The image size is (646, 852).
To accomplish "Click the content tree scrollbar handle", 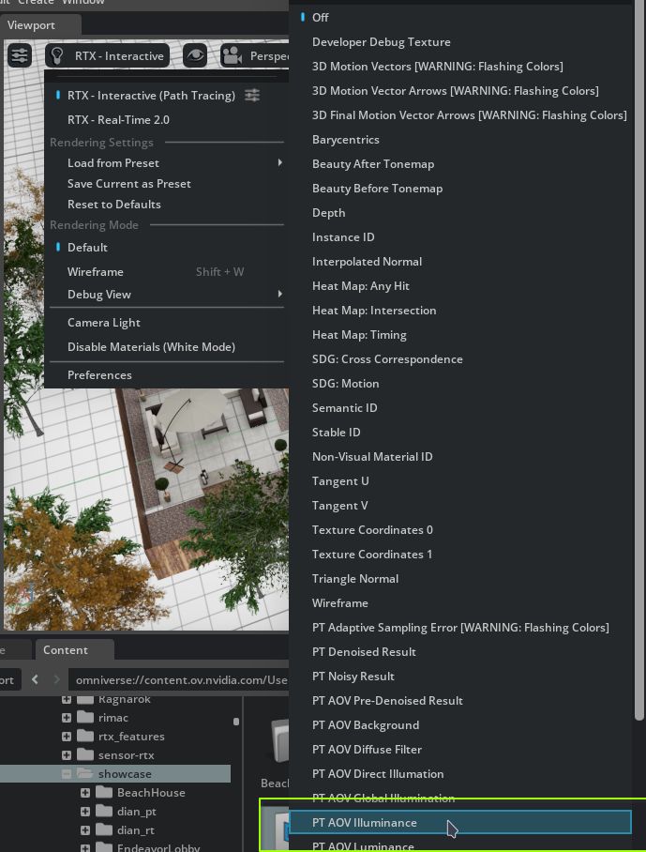I will click(236, 722).
